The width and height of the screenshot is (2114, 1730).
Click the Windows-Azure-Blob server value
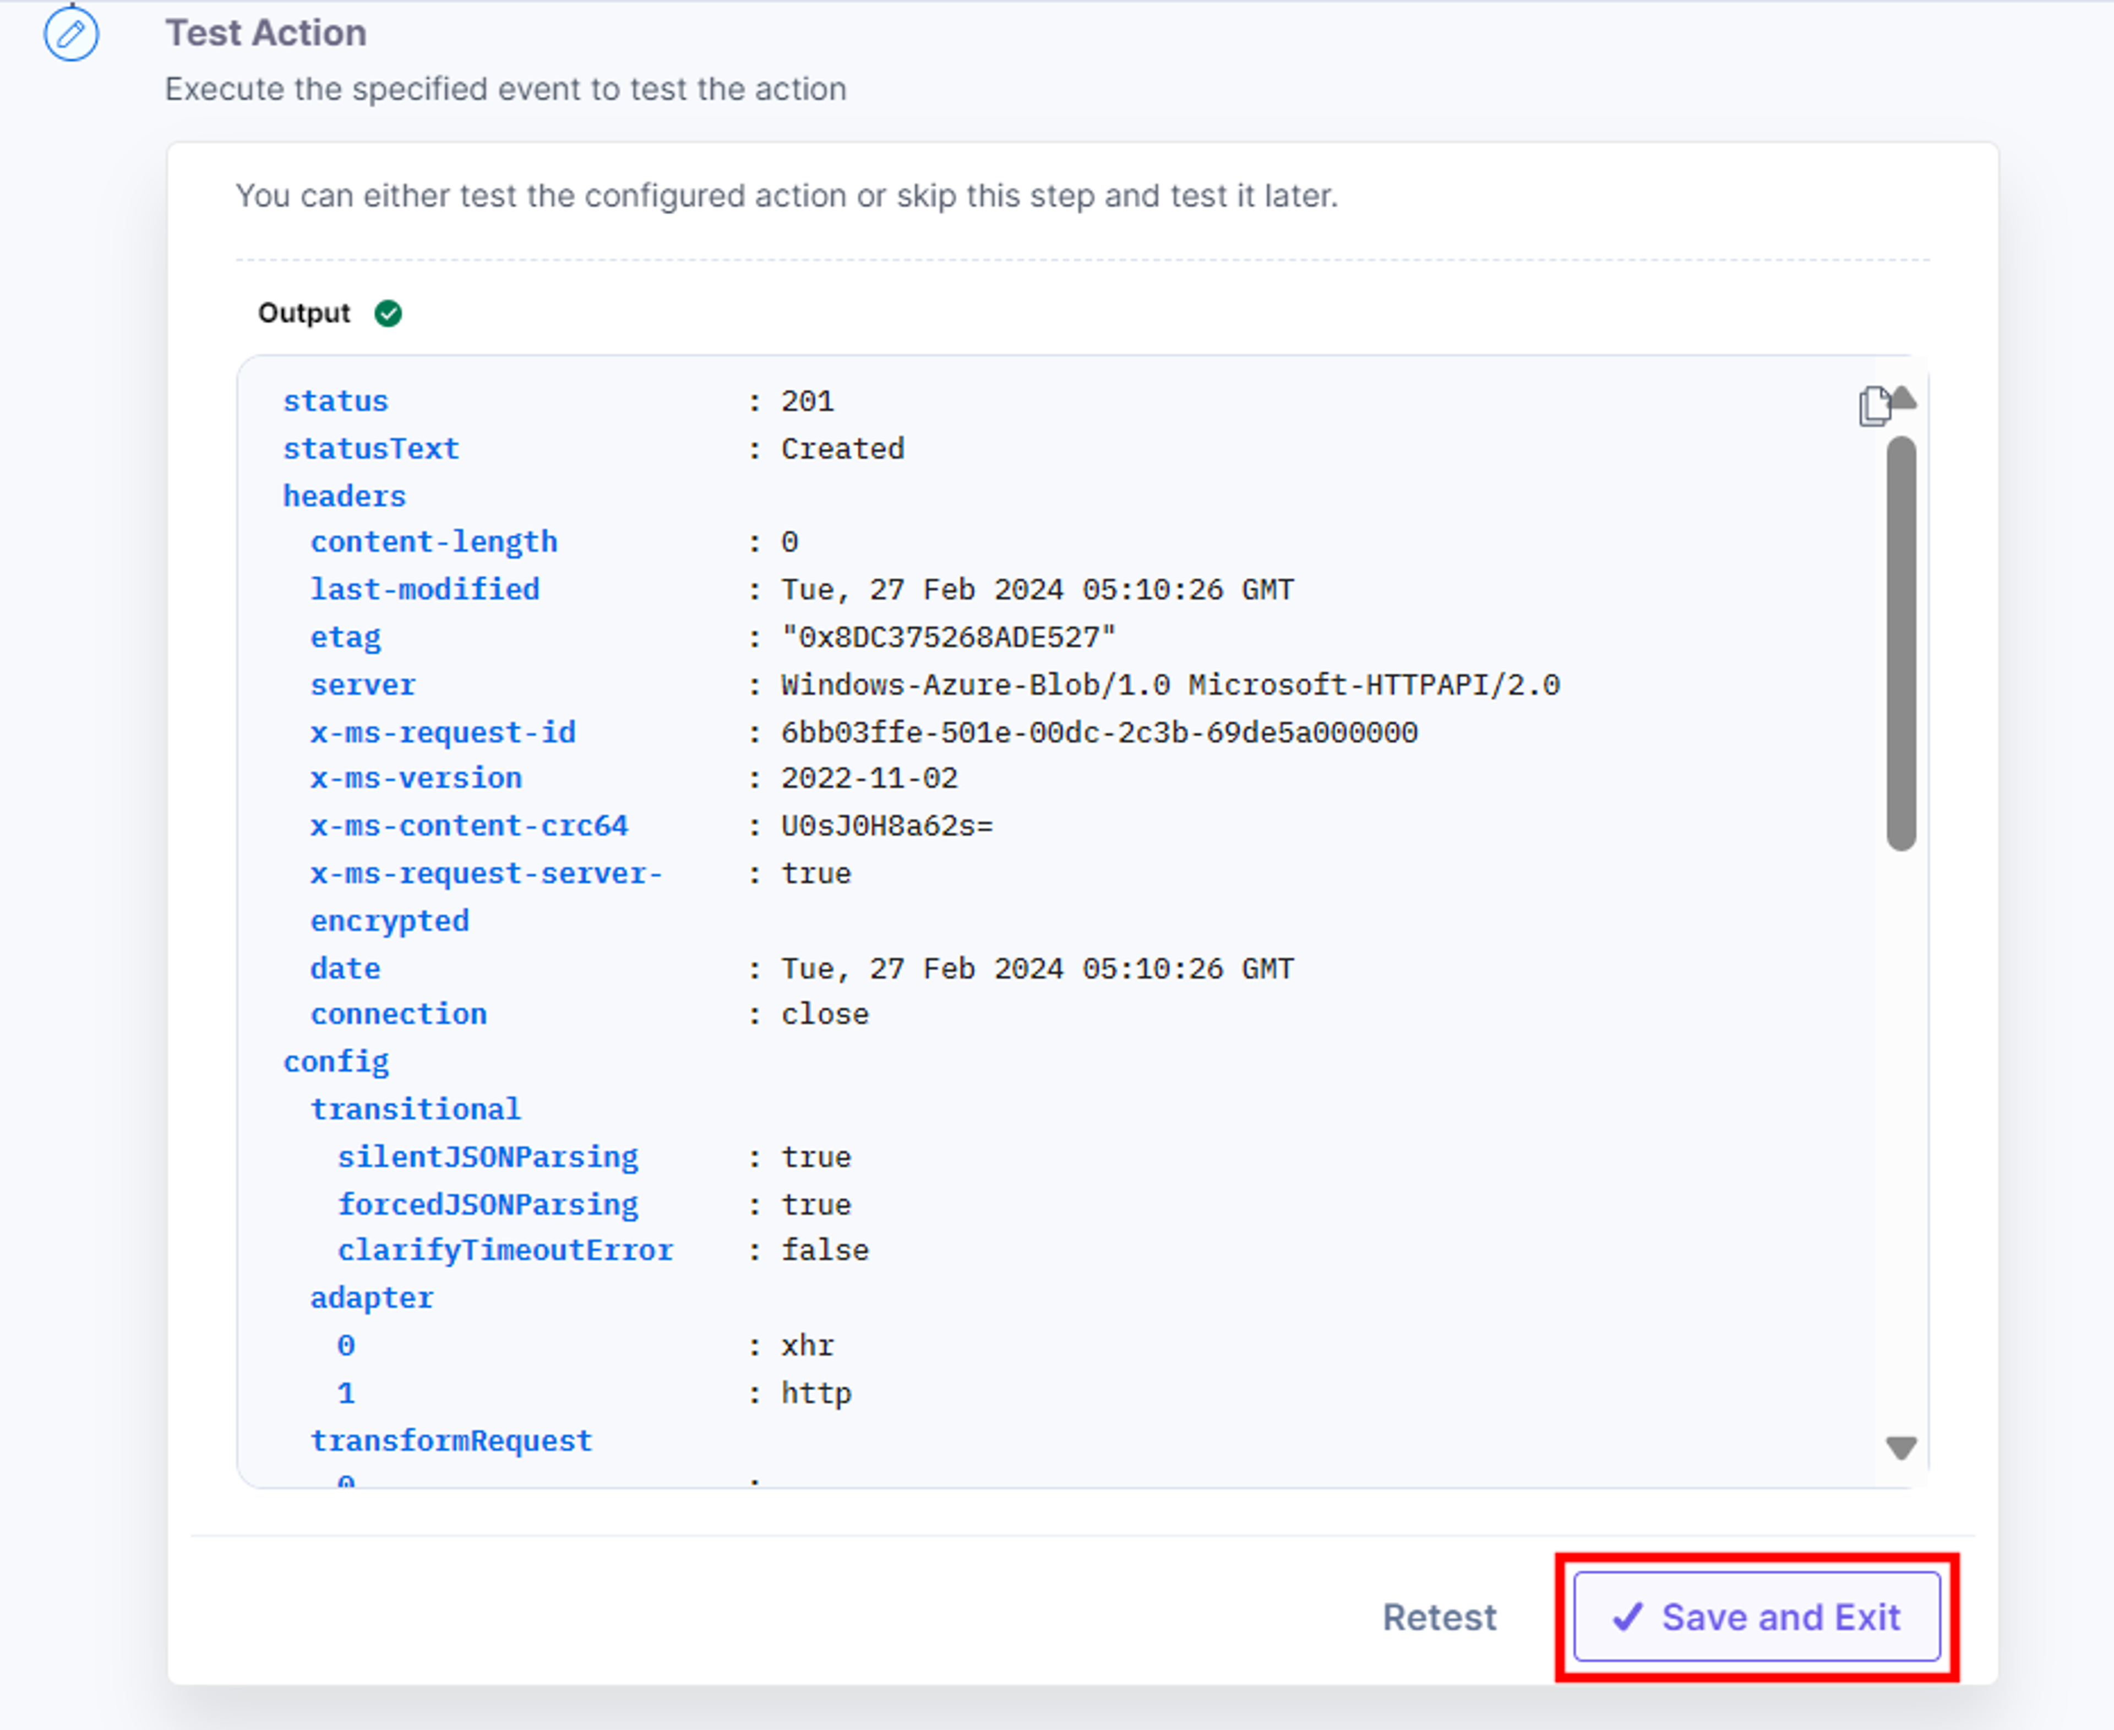pos(1170,684)
